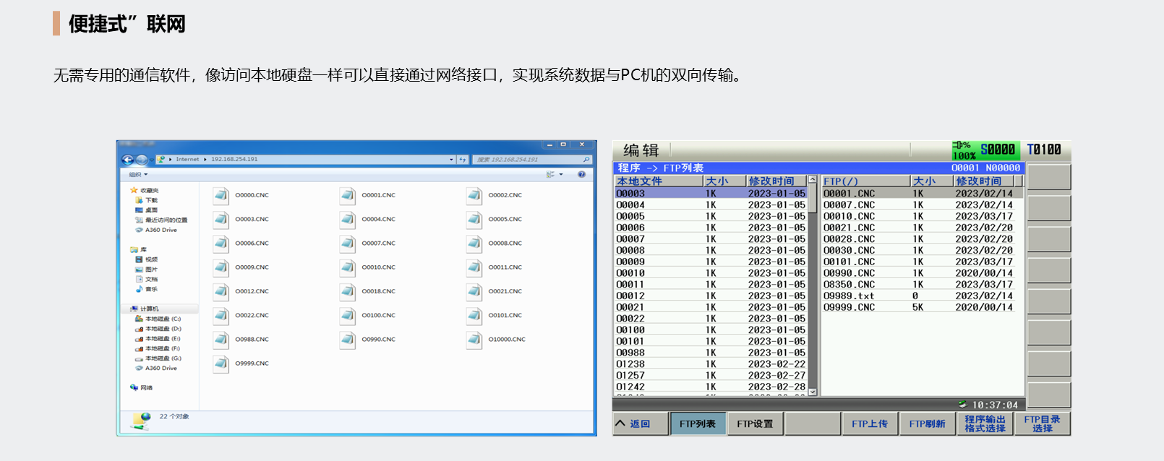The image size is (1164, 461).
Task: Expand the address bar history dropdown
Action: [x=451, y=160]
